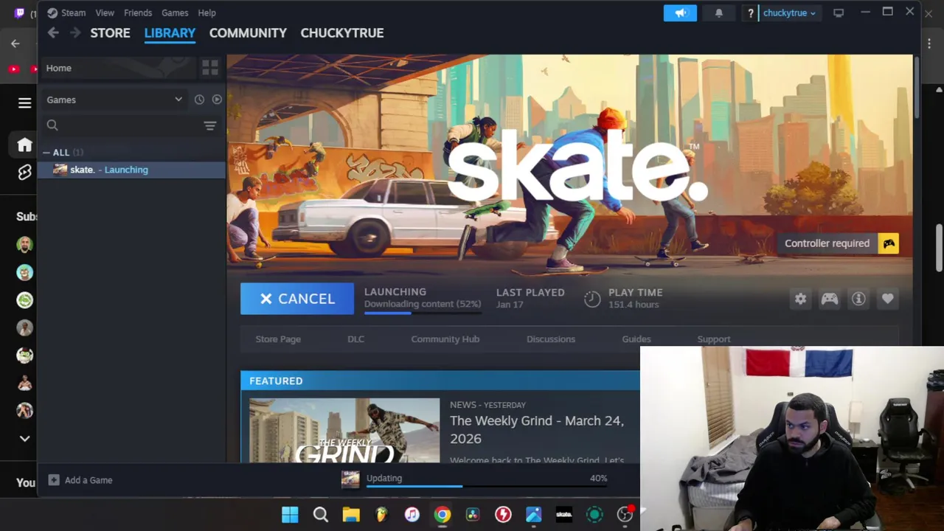
Task: Go to the COMMUNITY tab
Action: [248, 32]
